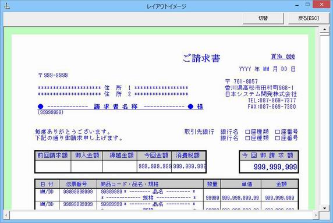Click the 繰越金額 header cell
333x223 pixels.
[x=120, y=155]
